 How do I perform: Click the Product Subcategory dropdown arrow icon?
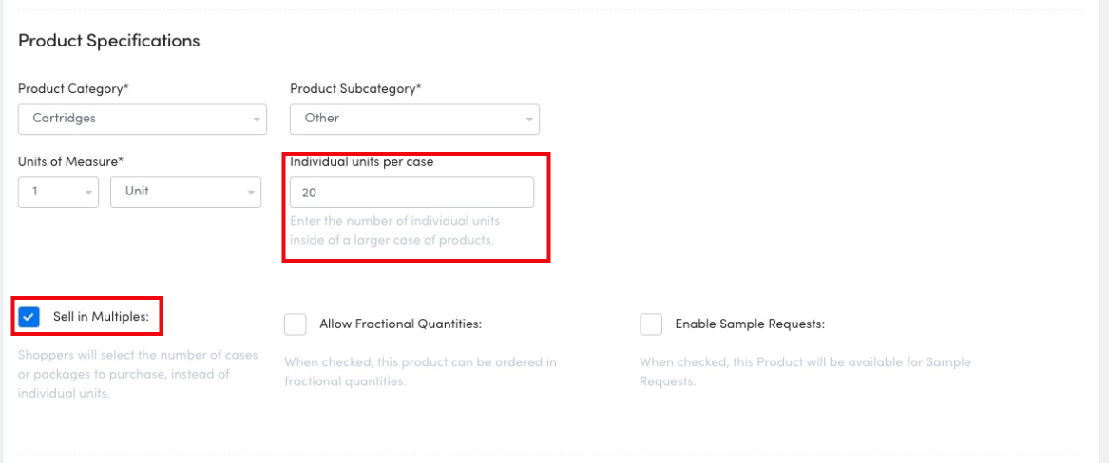(x=529, y=120)
